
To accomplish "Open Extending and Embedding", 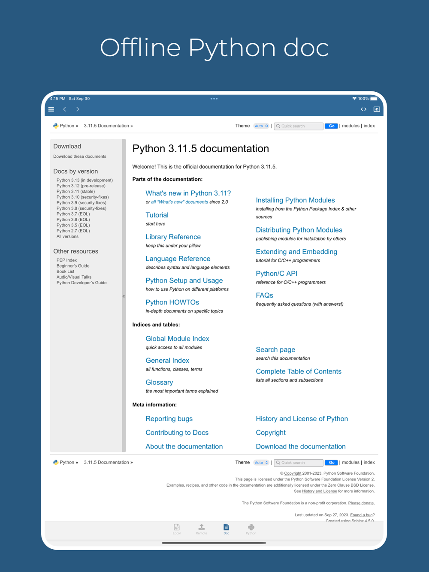I will [296, 252].
